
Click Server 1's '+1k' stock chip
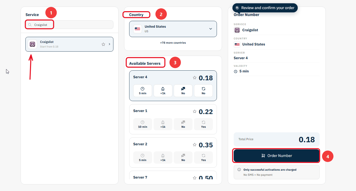[163, 124]
